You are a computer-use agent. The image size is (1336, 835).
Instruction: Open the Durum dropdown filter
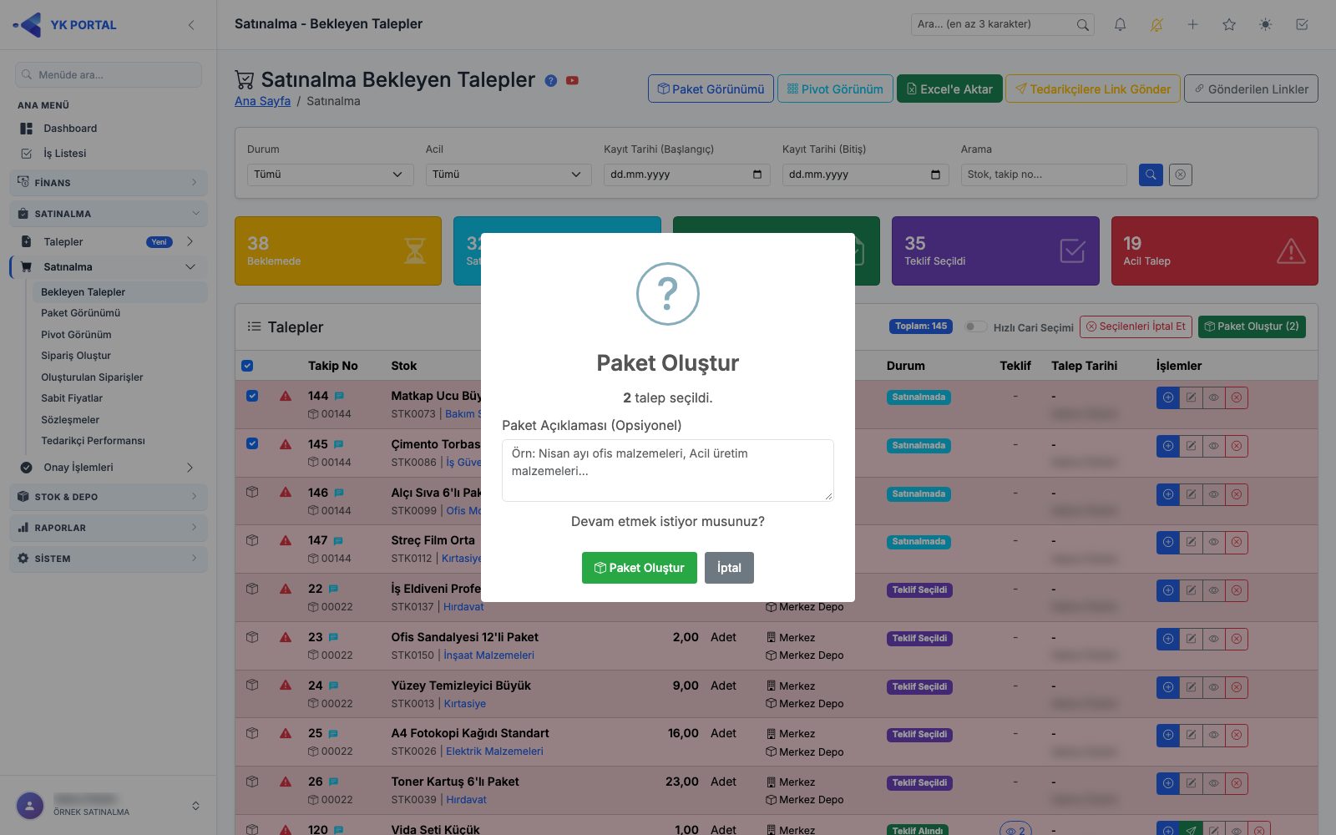tap(330, 175)
